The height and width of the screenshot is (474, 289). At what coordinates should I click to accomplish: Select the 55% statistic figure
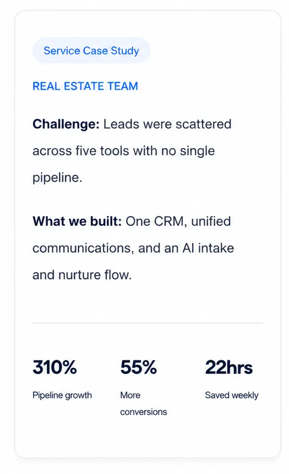pos(139,367)
